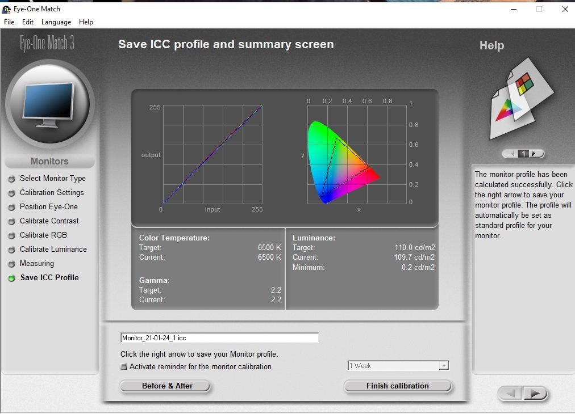This screenshot has width=575, height=414.
Task: Click bullet beside Position Eye-One
Action: point(12,207)
